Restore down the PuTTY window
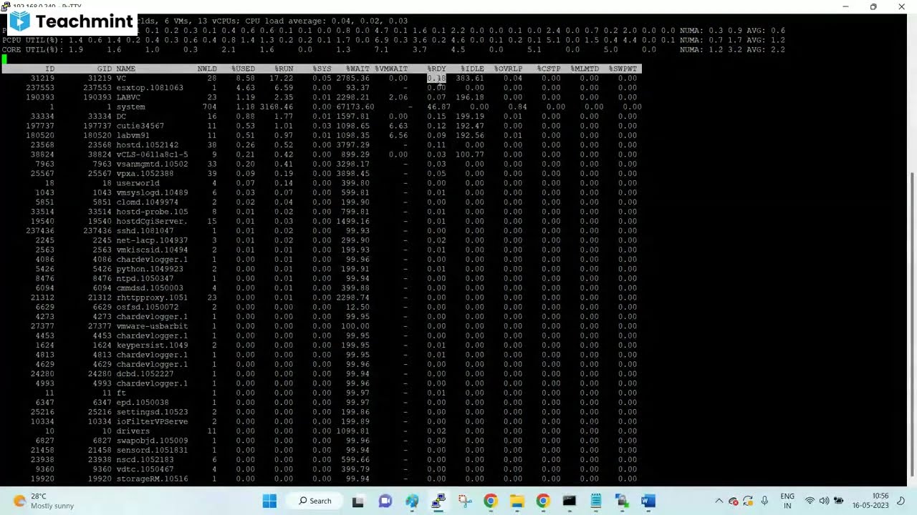The width and height of the screenshot is (917, 515). click(x=873, y=6)
